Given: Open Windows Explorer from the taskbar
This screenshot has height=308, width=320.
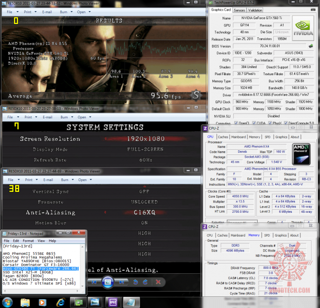Looking at the screenshot, I should [25, 303].
